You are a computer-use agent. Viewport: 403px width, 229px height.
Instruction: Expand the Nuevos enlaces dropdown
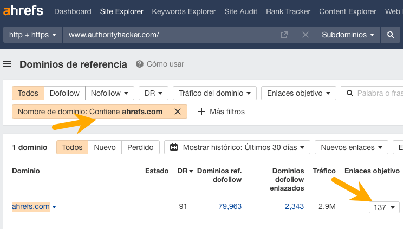coord(352,147)
